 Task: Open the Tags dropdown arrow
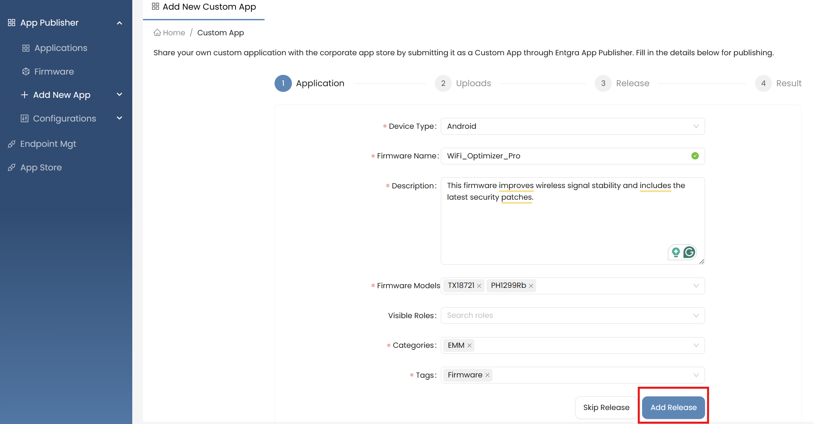point(696,375)
